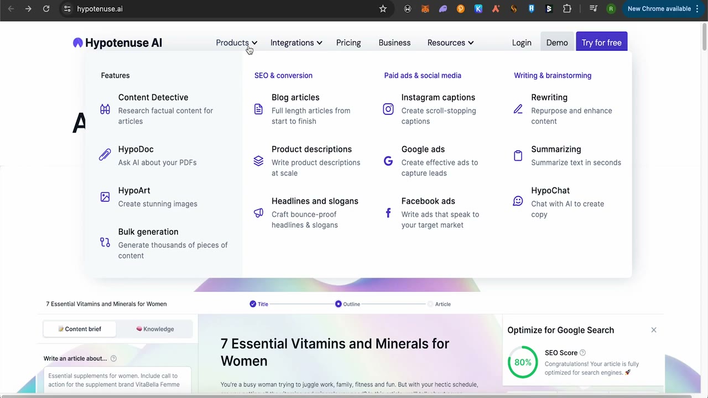Click the Summarizing clipboard icon
The width and height of the screenshot is (708, 398).
pyautogui.click(x=518, y=155)
